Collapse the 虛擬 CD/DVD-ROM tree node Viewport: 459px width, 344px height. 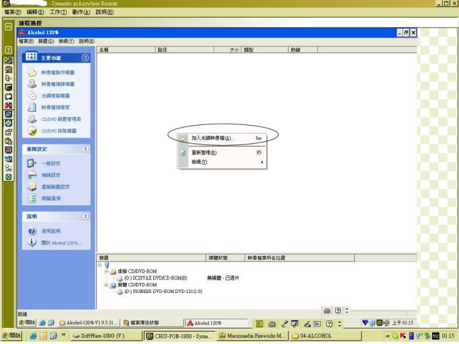pyautogui.click(x=106, y=271)
